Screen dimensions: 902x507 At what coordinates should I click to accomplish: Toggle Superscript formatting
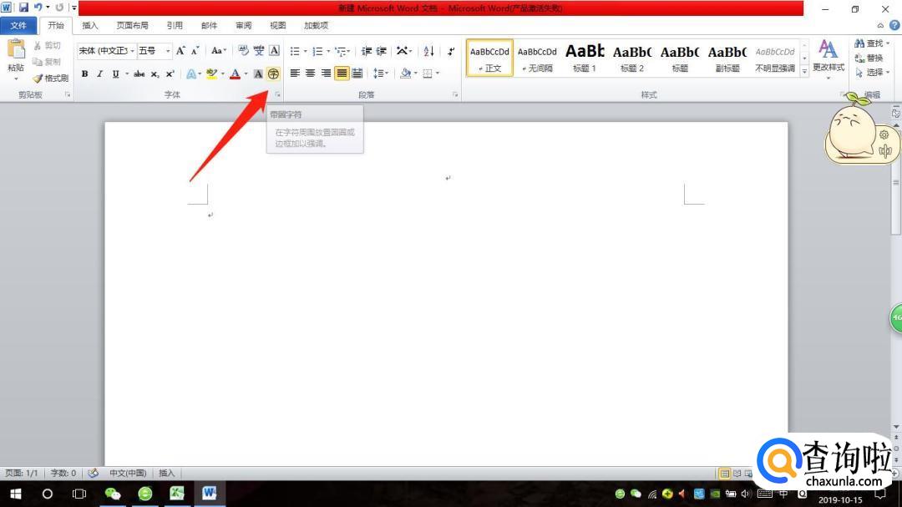(170, 74)
